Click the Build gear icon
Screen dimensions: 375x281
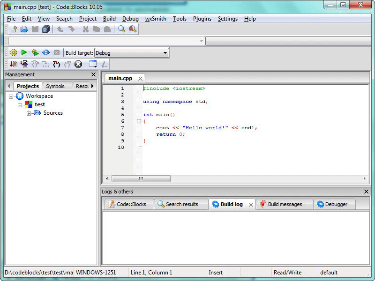pyautogui.click(x=14, y=53)
